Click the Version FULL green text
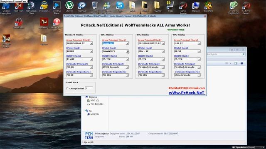The height and width of the screenshot is (149, 266). point(176,30)
